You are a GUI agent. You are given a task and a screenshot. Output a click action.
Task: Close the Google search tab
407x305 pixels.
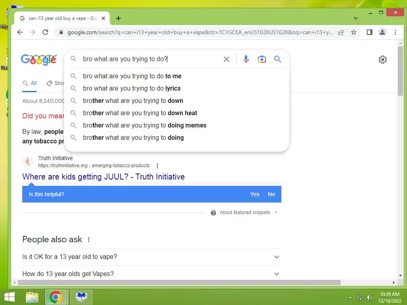click(103, 18)
